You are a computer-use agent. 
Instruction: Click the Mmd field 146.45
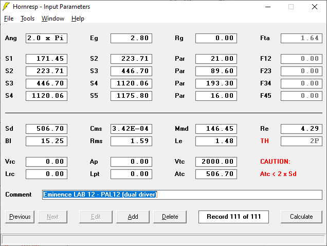pos(216,129)
